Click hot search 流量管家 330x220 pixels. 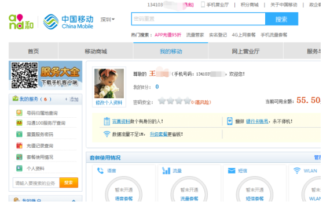coord(195,35)
